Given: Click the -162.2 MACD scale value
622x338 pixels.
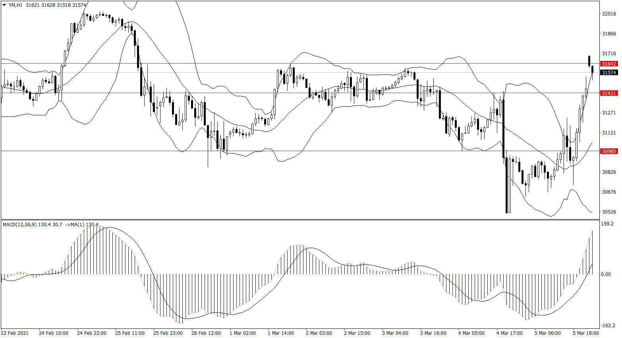Looking at the screenshot, I should tap(608, 325).
